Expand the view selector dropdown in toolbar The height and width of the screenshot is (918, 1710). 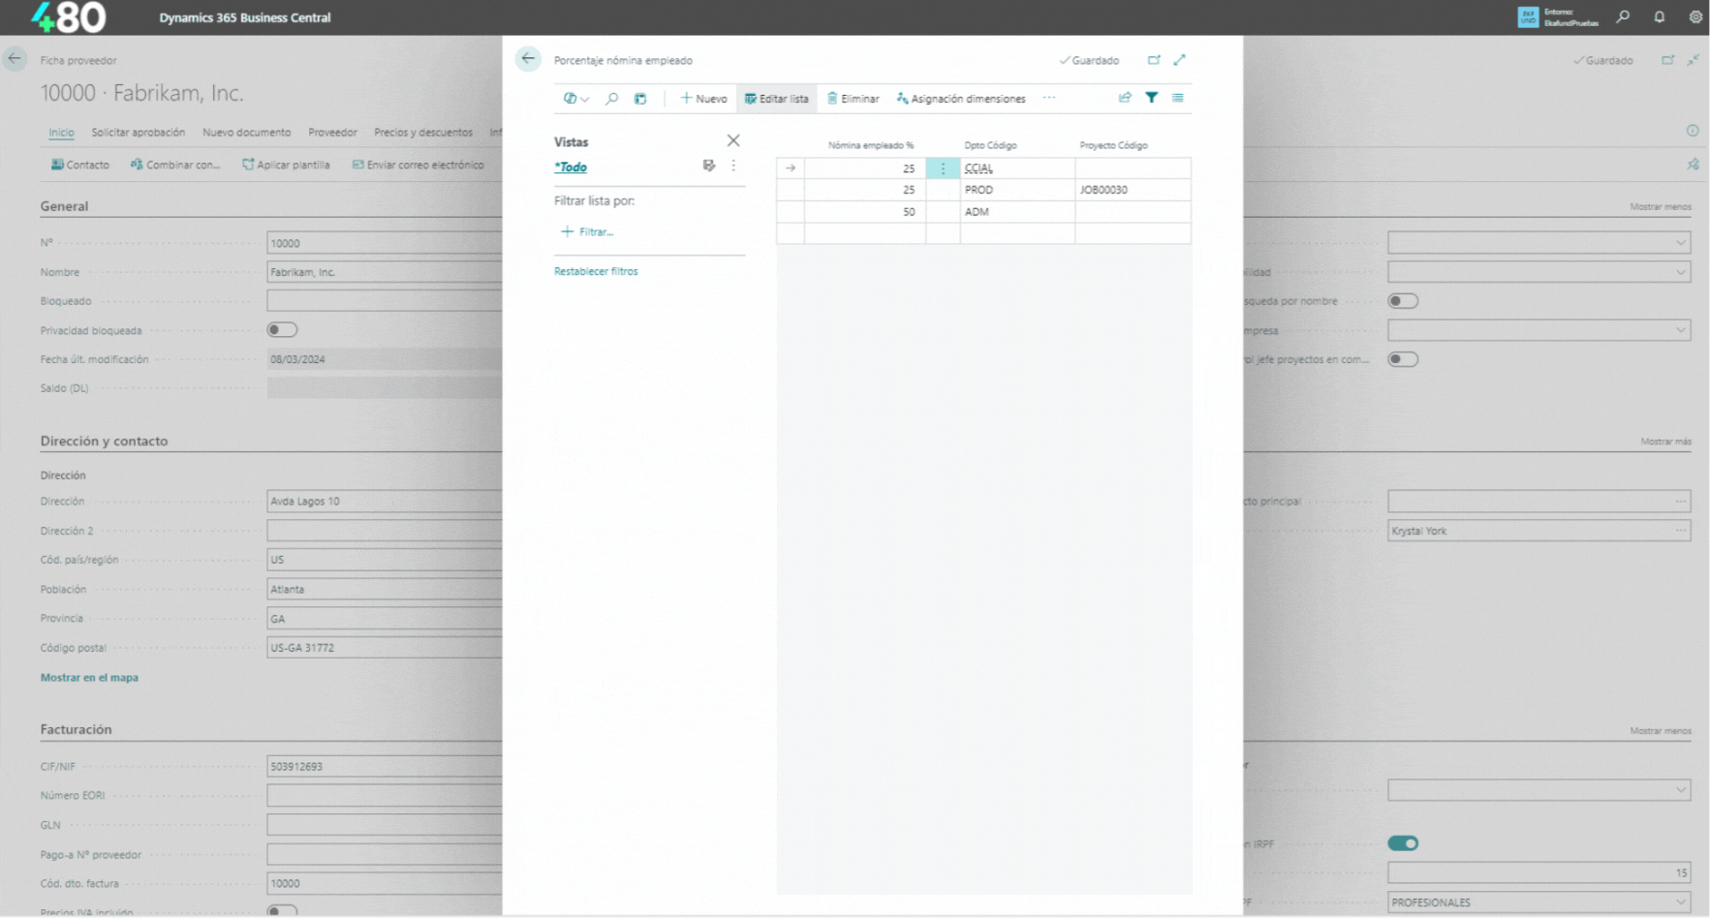click(575, 99)
